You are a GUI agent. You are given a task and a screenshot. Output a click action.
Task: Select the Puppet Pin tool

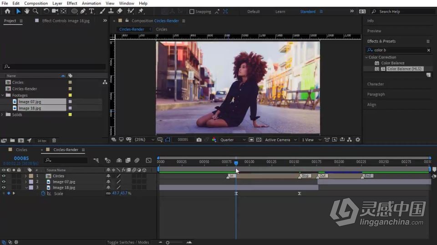[x=141, y=11]
